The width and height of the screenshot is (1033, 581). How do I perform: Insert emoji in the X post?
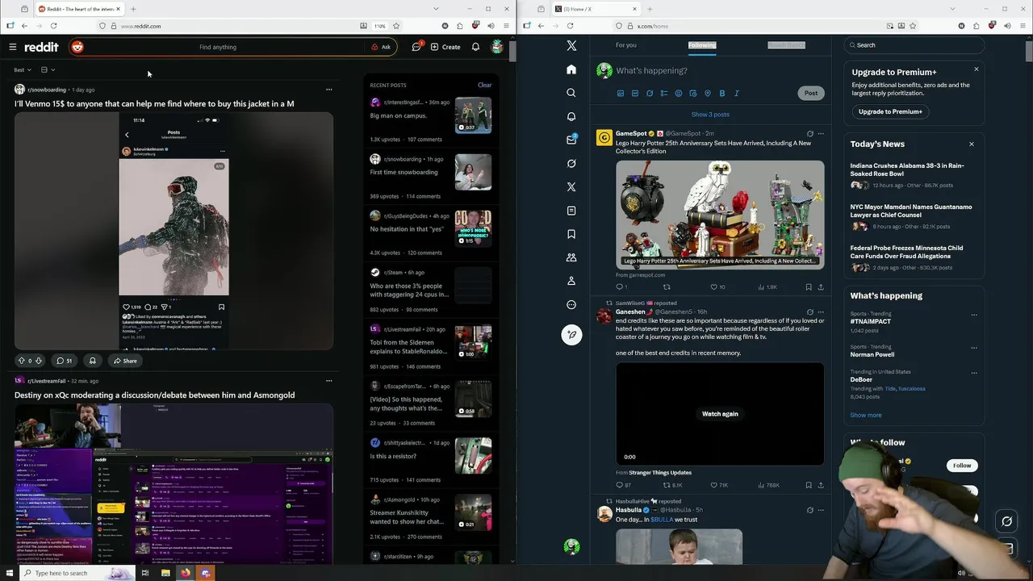(679, 94)
